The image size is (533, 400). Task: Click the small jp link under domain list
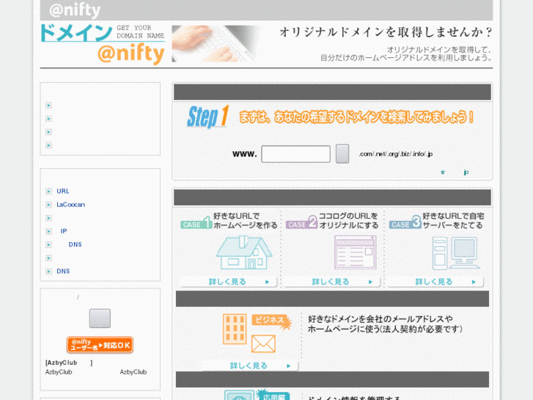(466, 172)
